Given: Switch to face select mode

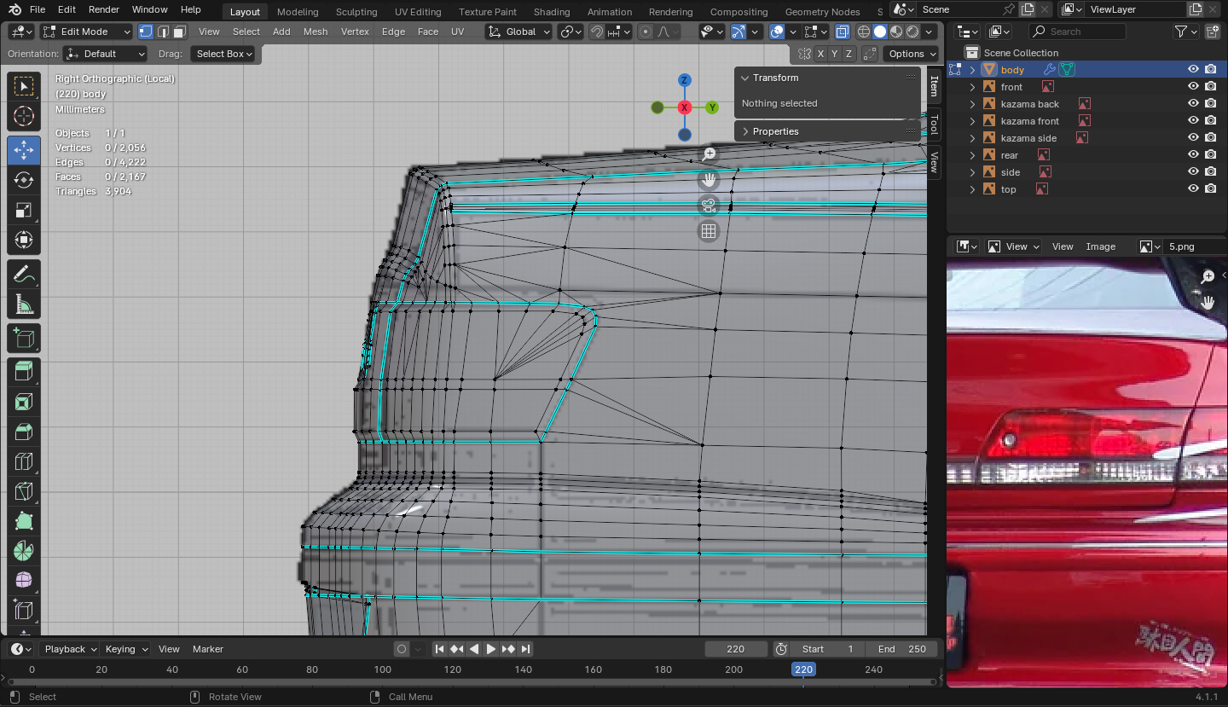Looking at the screenshot, I should 179,32.
